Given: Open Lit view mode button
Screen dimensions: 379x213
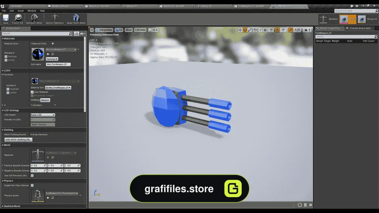Looking at the screenshot, I should pyautogui.click(x=119, y=30).
